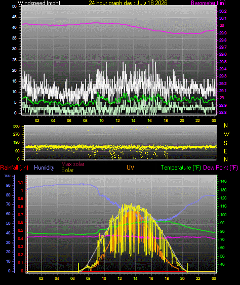The height and width of the screenshot is (285, 240).
Task: Click the 'Max solar' legend label
Action: (73, 164)
